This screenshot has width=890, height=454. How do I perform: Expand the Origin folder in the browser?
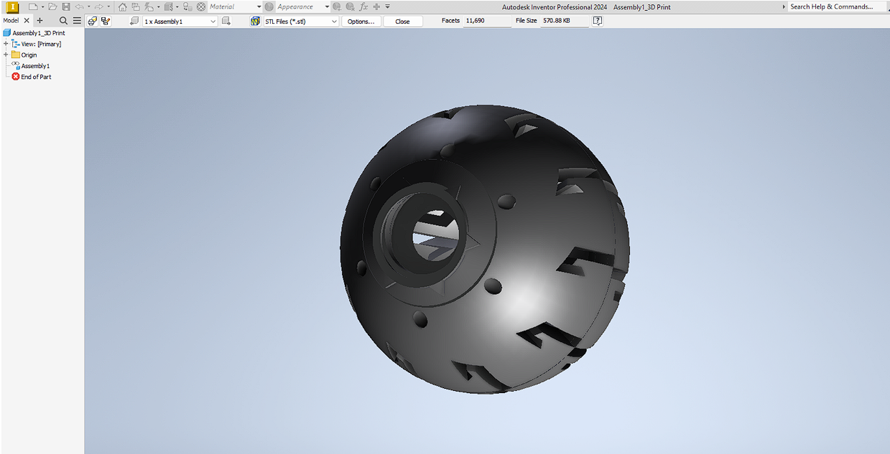click(6, 55)
